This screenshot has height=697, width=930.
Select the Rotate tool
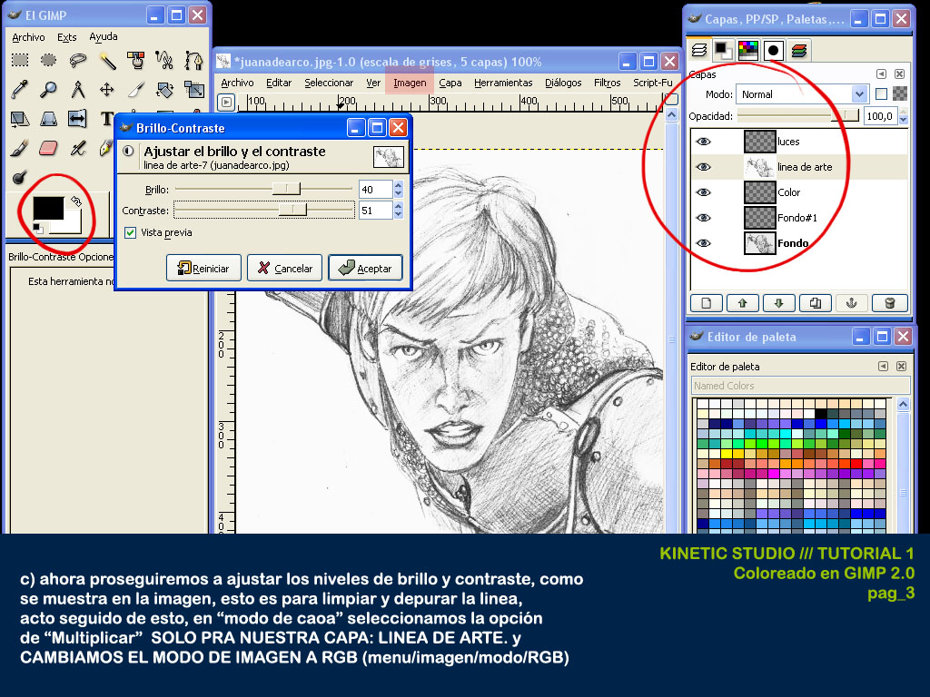[x=164, y=90]
